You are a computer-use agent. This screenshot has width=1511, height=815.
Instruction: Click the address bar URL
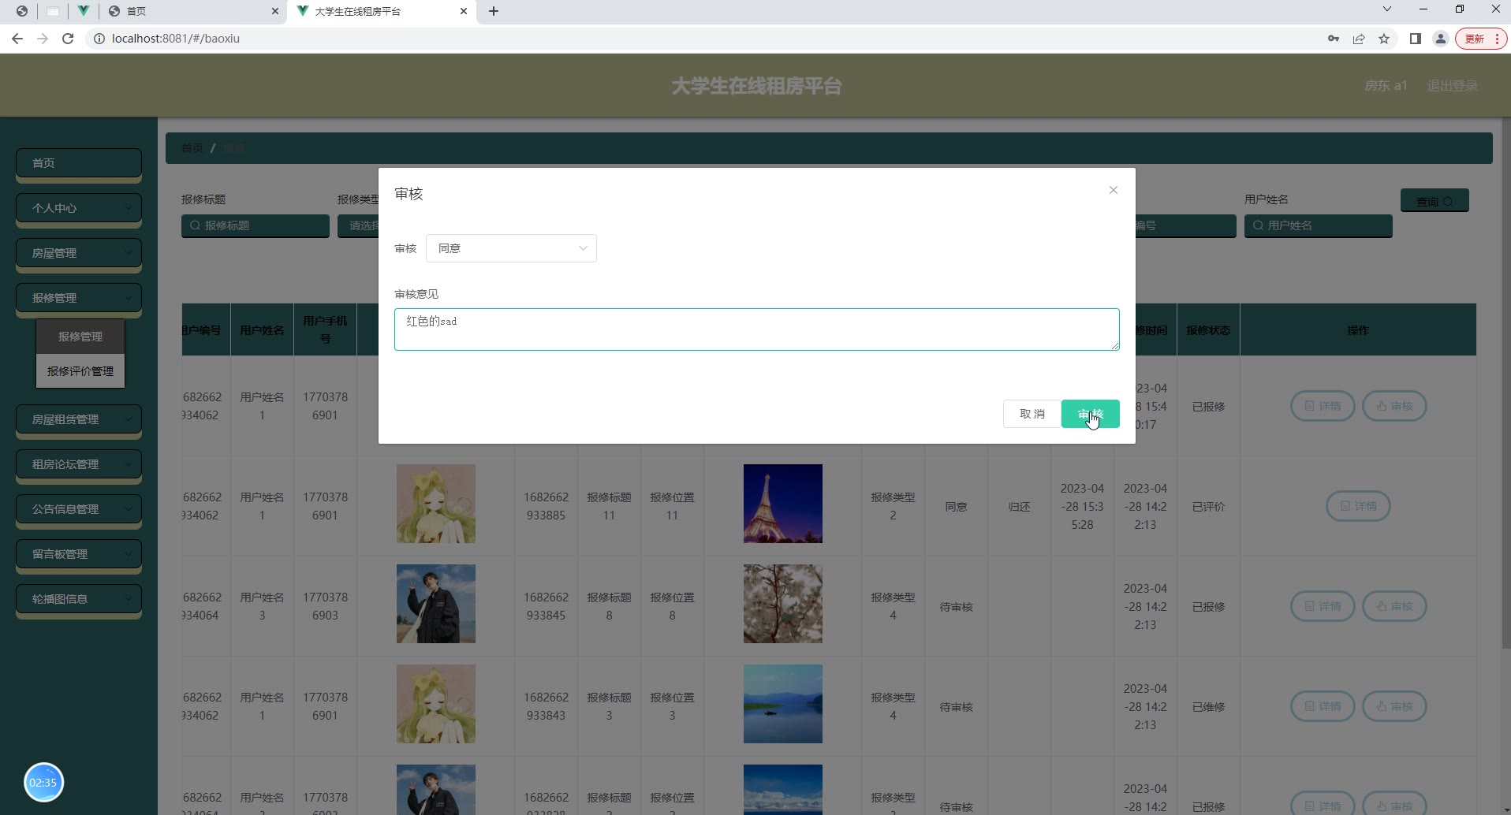tap(176, 39)
